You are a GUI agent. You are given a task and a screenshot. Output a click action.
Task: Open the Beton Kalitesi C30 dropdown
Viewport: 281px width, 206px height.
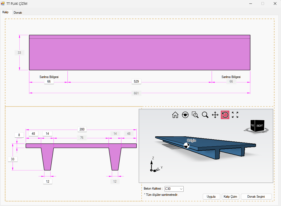[x=174, y=189]
